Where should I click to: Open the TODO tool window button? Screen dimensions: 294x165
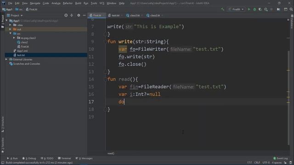click(x=47, y=158)
